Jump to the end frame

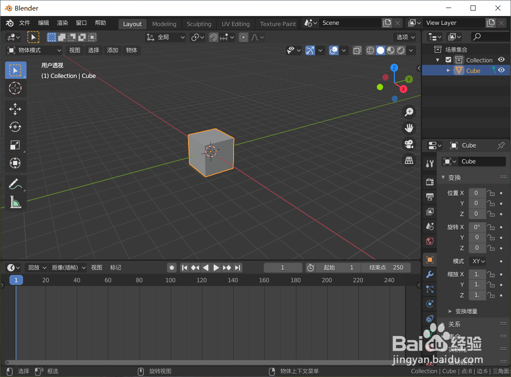[x=238, y=267]
